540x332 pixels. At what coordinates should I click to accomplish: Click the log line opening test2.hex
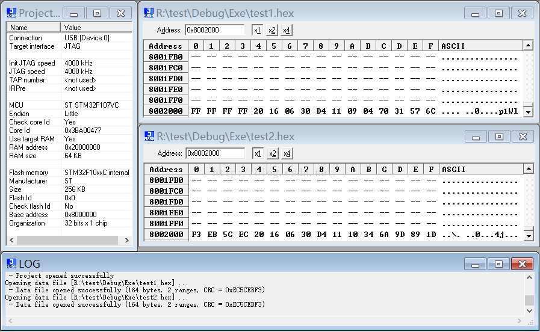(x=96, y=297)
